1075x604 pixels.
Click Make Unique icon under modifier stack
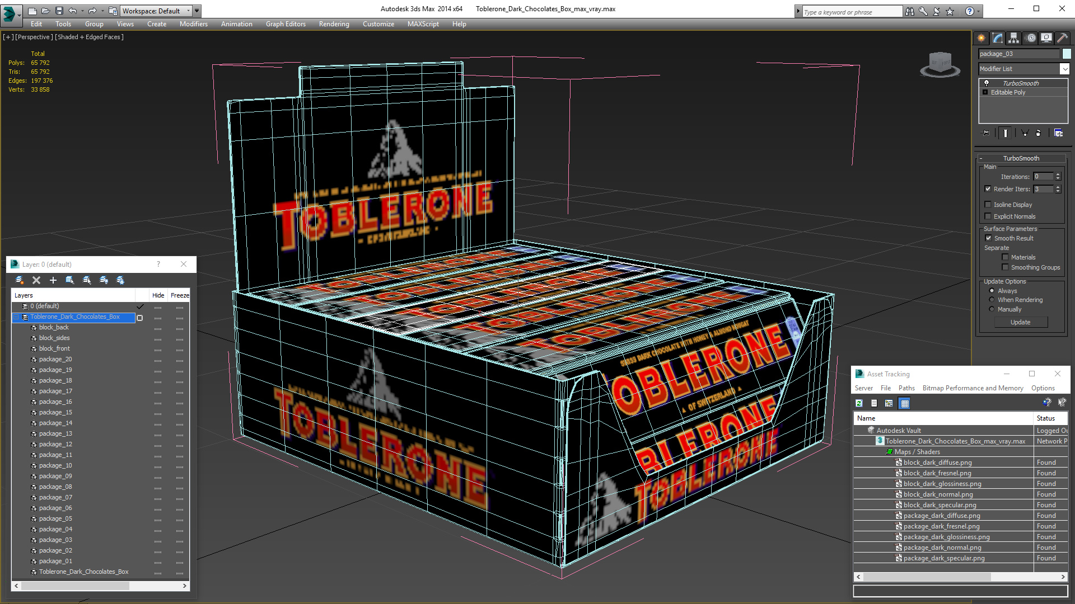pos(1025,133)
